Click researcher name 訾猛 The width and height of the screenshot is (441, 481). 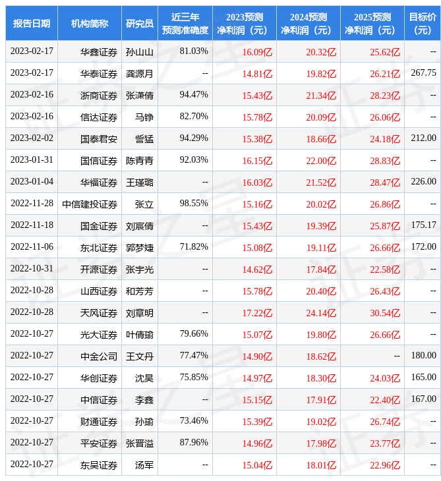click(144, 139)
